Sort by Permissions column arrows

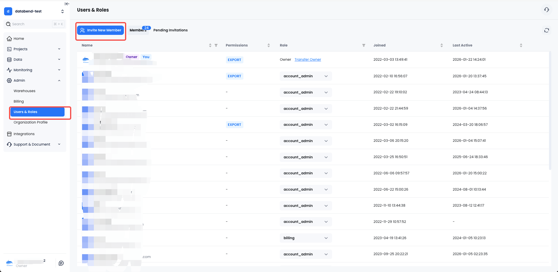click(x=268, y=45)
